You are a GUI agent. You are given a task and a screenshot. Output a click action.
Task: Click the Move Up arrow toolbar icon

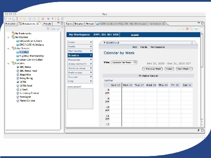click(x=48, y=19)
